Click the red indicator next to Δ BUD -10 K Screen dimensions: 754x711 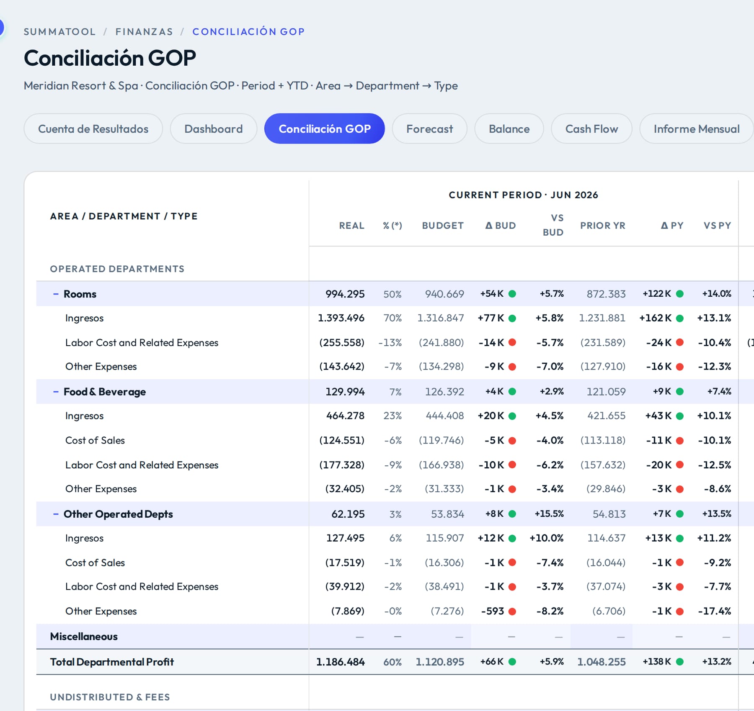pyautogui.click(x=512, y=465)
